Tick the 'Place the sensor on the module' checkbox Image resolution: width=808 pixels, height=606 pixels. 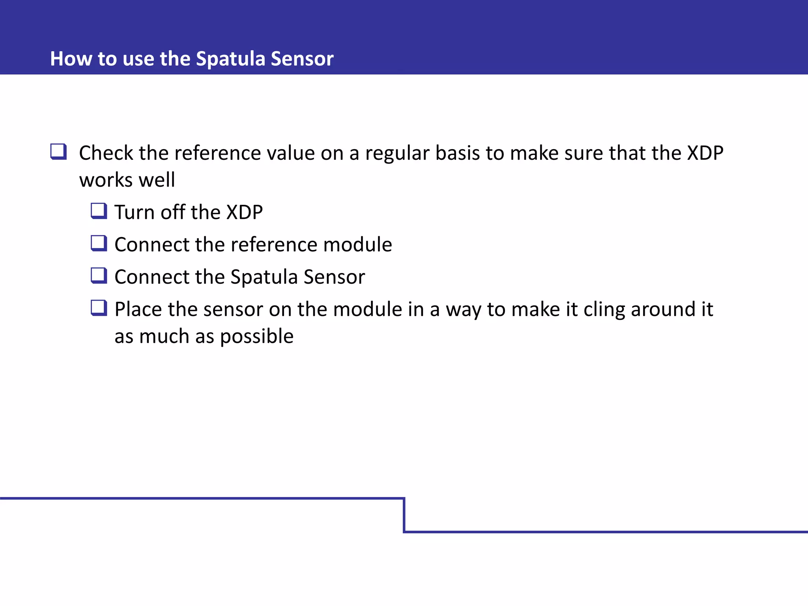(99, 308)
